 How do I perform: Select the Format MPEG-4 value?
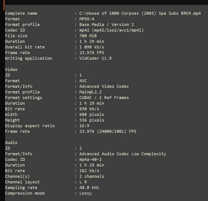click(x=87, y=19)
